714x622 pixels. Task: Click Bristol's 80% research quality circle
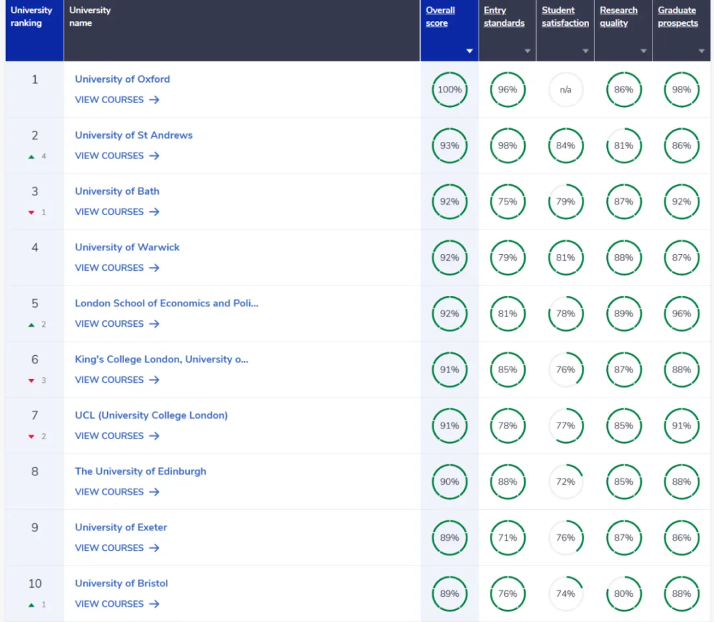[x=623, y=594]
